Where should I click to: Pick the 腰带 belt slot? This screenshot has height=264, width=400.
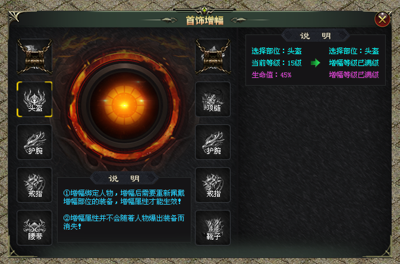coord(34,228)
